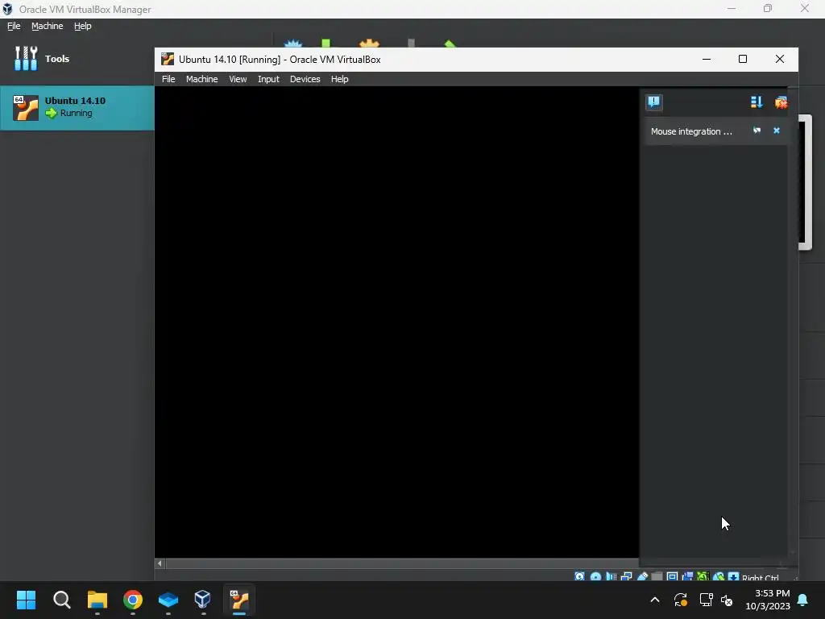Click the hard disk activity status icon

click(x=579, y=576)
